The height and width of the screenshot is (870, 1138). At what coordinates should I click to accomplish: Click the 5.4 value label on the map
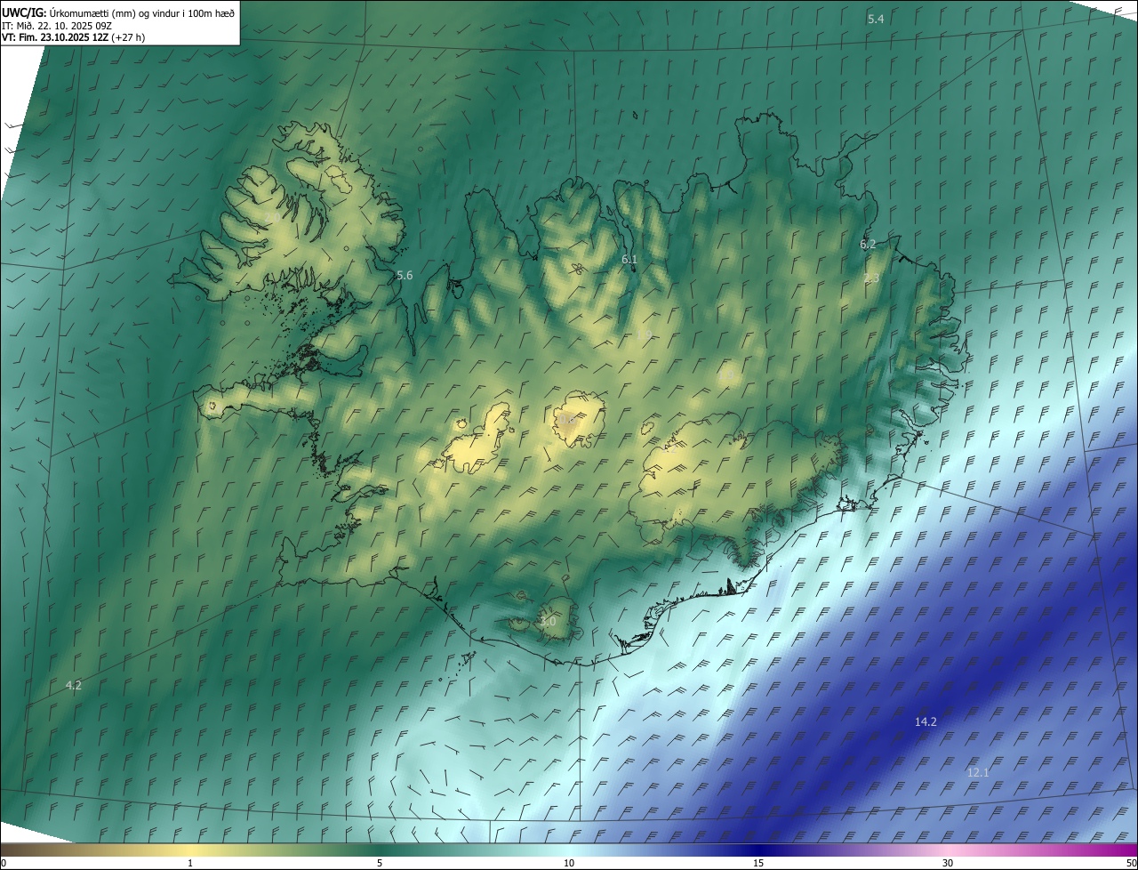[x=876, y=19]
